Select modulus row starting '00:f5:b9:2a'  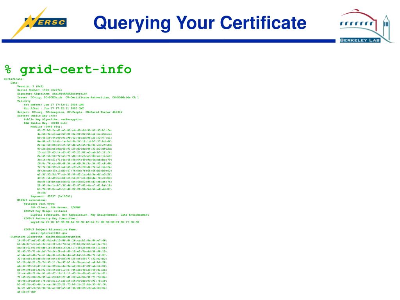pyautogui.click(x=75, y=130)
